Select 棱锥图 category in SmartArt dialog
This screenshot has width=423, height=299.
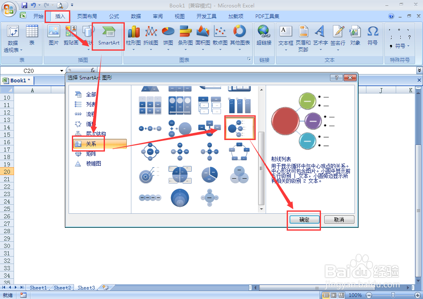point(93,164)
